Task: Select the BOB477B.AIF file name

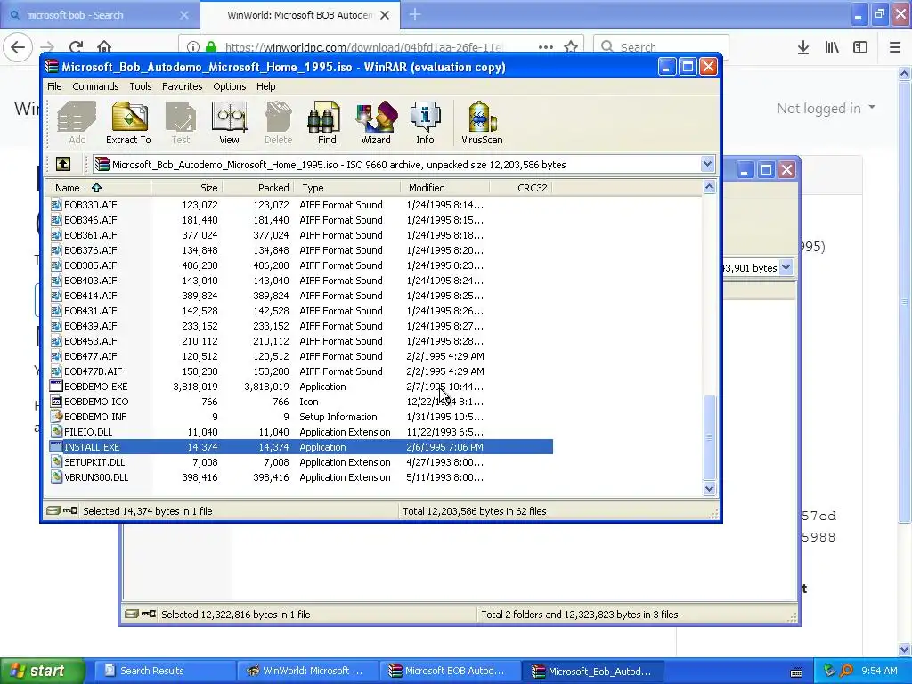Action: click(93, 371)
